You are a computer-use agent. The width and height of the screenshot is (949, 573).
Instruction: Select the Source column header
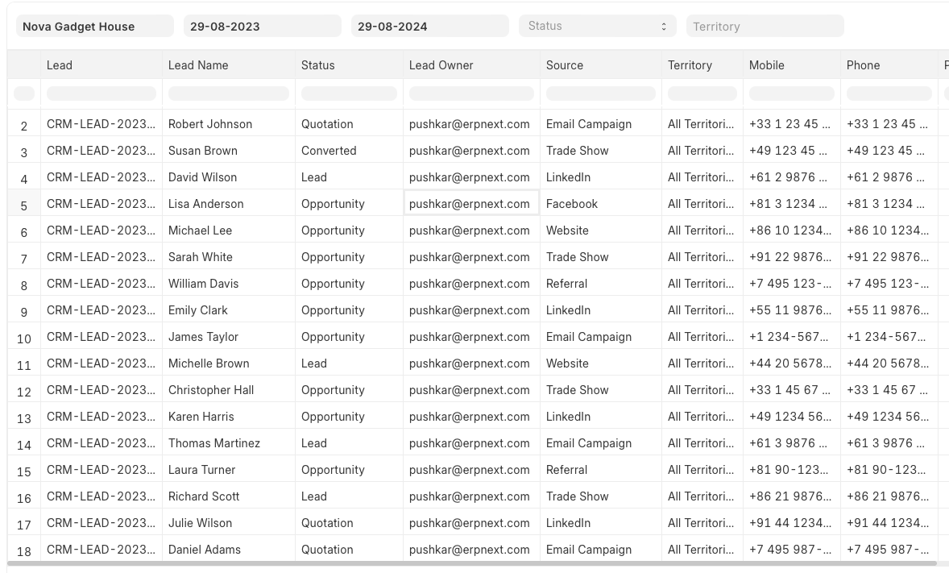(x=565, y=65)
